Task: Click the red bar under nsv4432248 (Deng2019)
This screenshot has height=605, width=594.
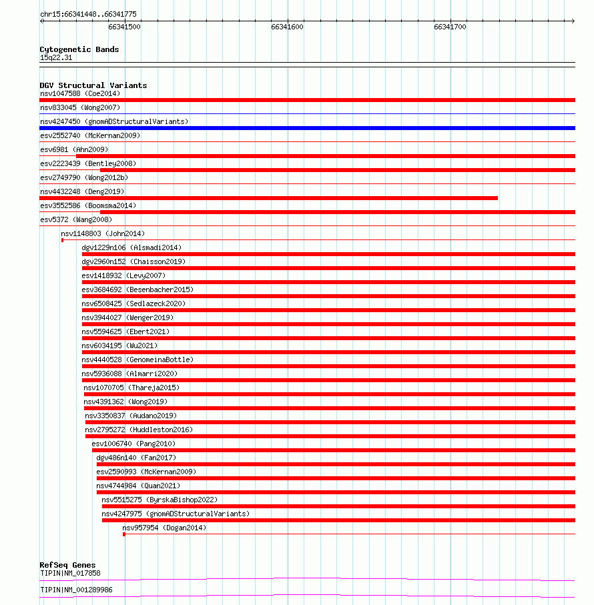Action: (268, 198)
